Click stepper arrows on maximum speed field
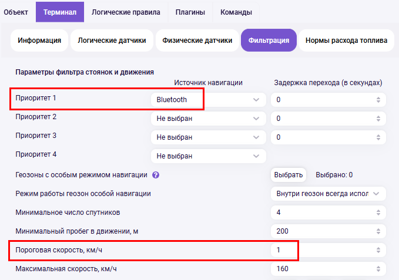The width and height of the screenshot is (399, 280). click(378, 269)
